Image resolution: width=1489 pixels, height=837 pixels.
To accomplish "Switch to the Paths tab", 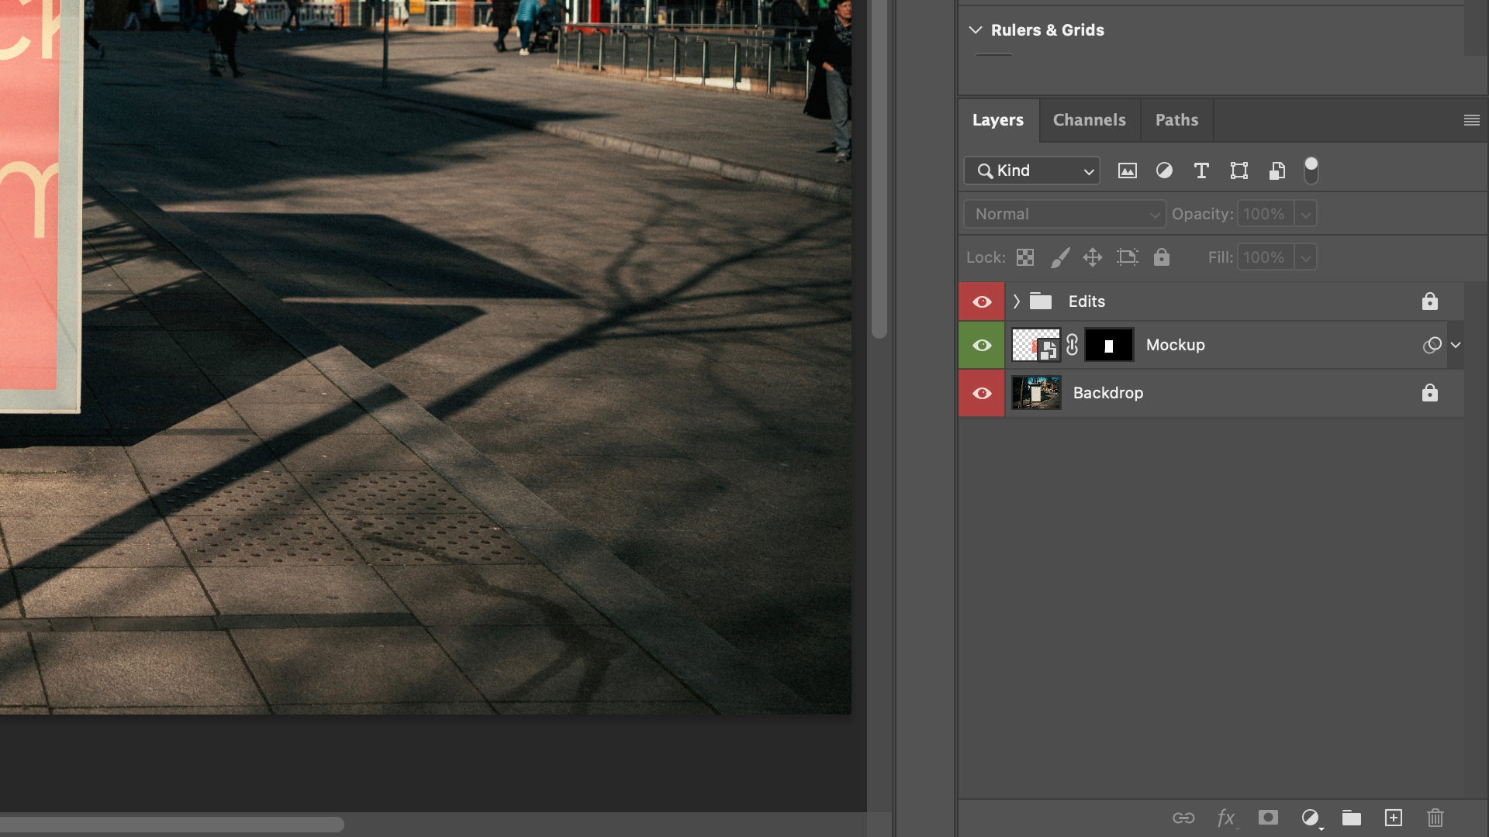I will [1176, 120].
